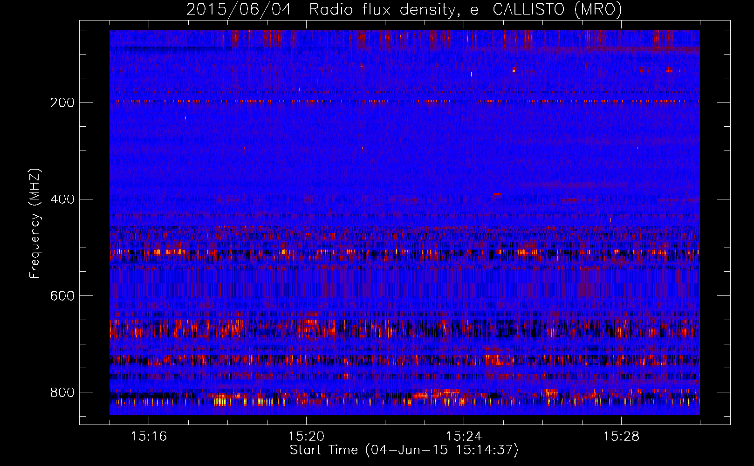754x466 pixels.
Task: Click the 'Frequency (MHZ)' axis label
Action: click(35, 223)
